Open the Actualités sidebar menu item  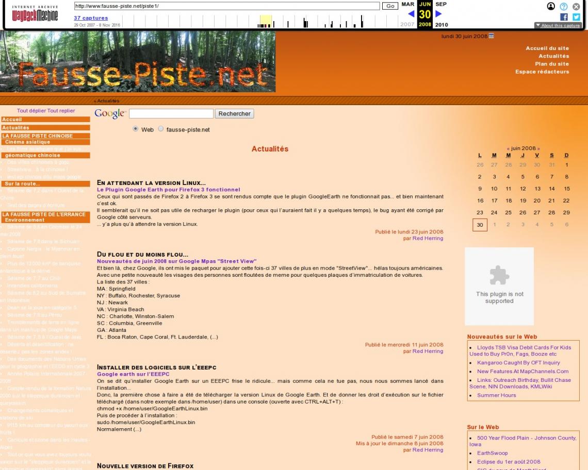pos(46,128)
